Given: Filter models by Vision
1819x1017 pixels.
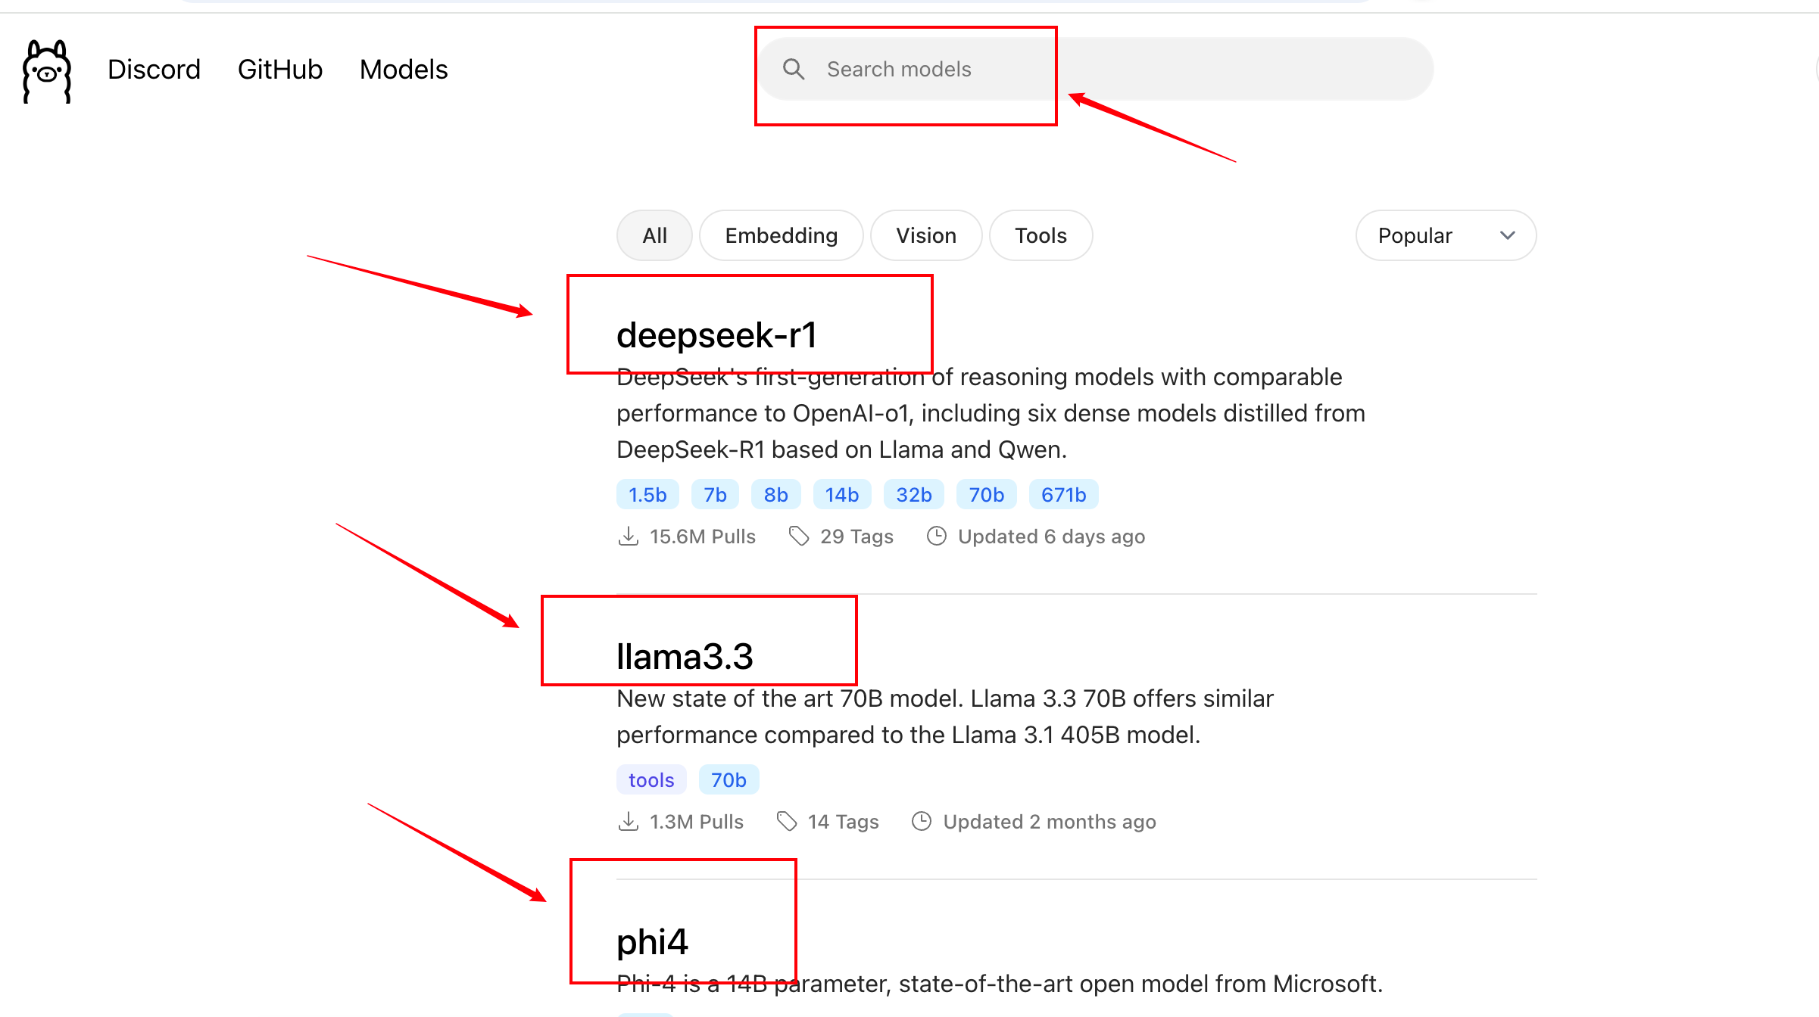Looking at the screenshot, I should (x=925, y=235).
